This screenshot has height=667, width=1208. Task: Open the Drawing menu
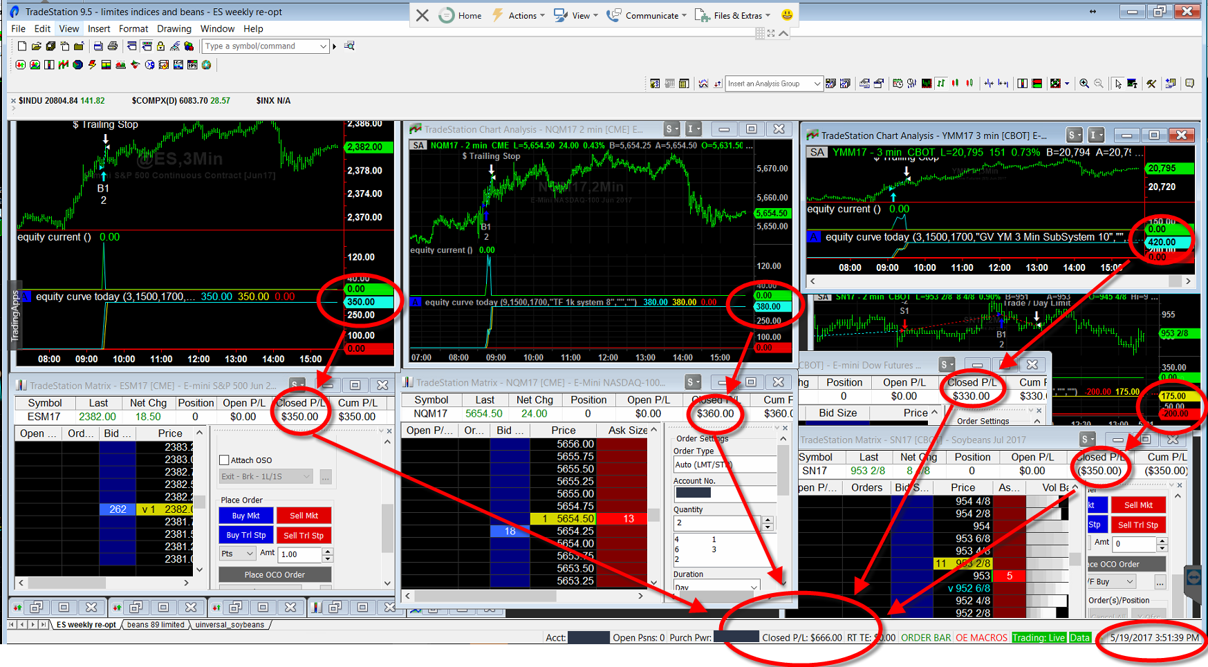(x=174, y=29)
